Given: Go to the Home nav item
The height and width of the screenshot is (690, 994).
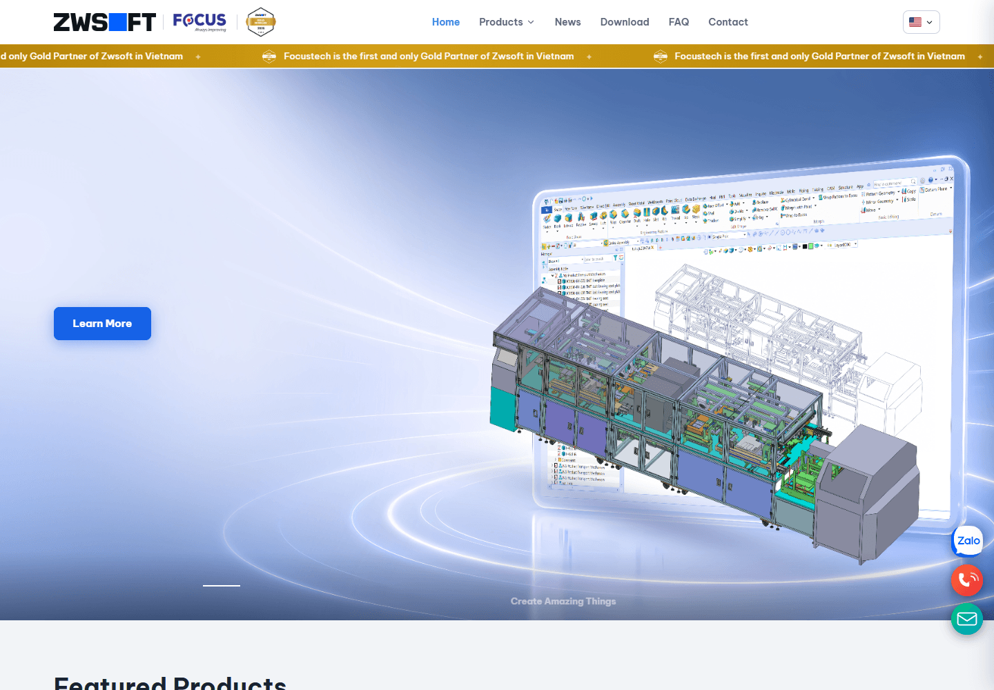Looking at the screenshot, I should coord(446,22).
